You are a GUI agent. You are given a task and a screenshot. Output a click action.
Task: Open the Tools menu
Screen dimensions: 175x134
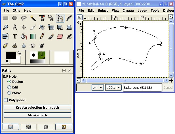pyautogui.click(x=155, y=11)
